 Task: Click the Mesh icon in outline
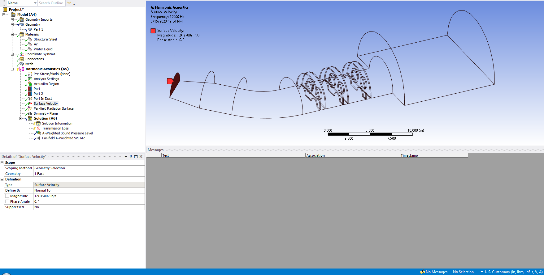[22, 64]
